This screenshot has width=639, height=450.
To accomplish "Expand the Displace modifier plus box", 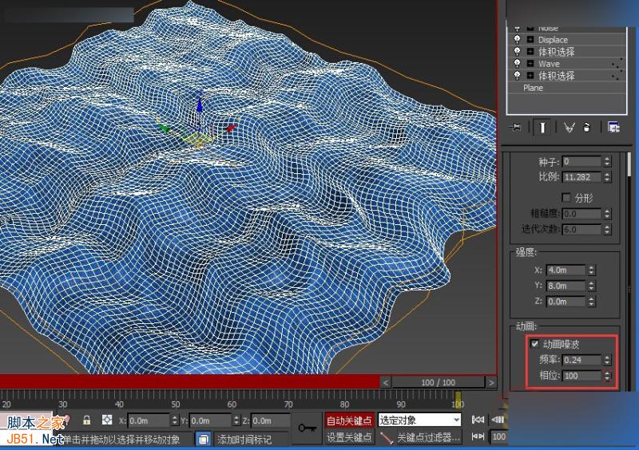I will [x=530, y=39].
